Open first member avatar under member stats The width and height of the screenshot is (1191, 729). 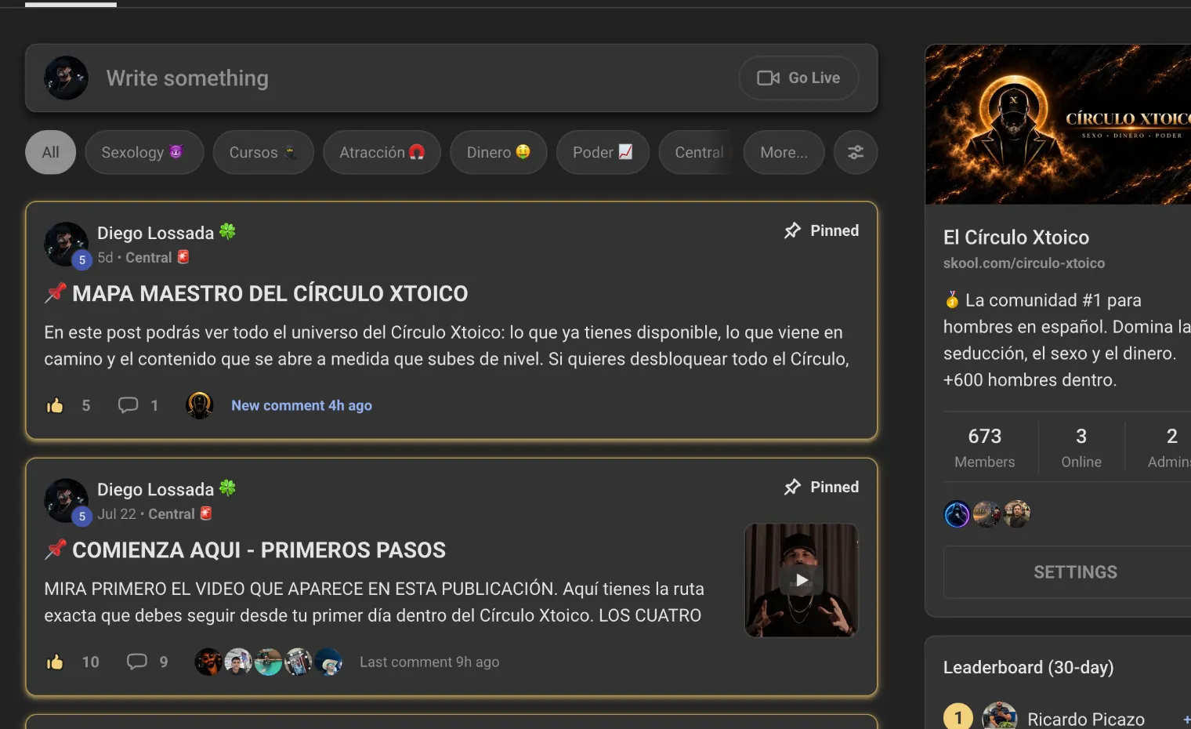[958, 514]
